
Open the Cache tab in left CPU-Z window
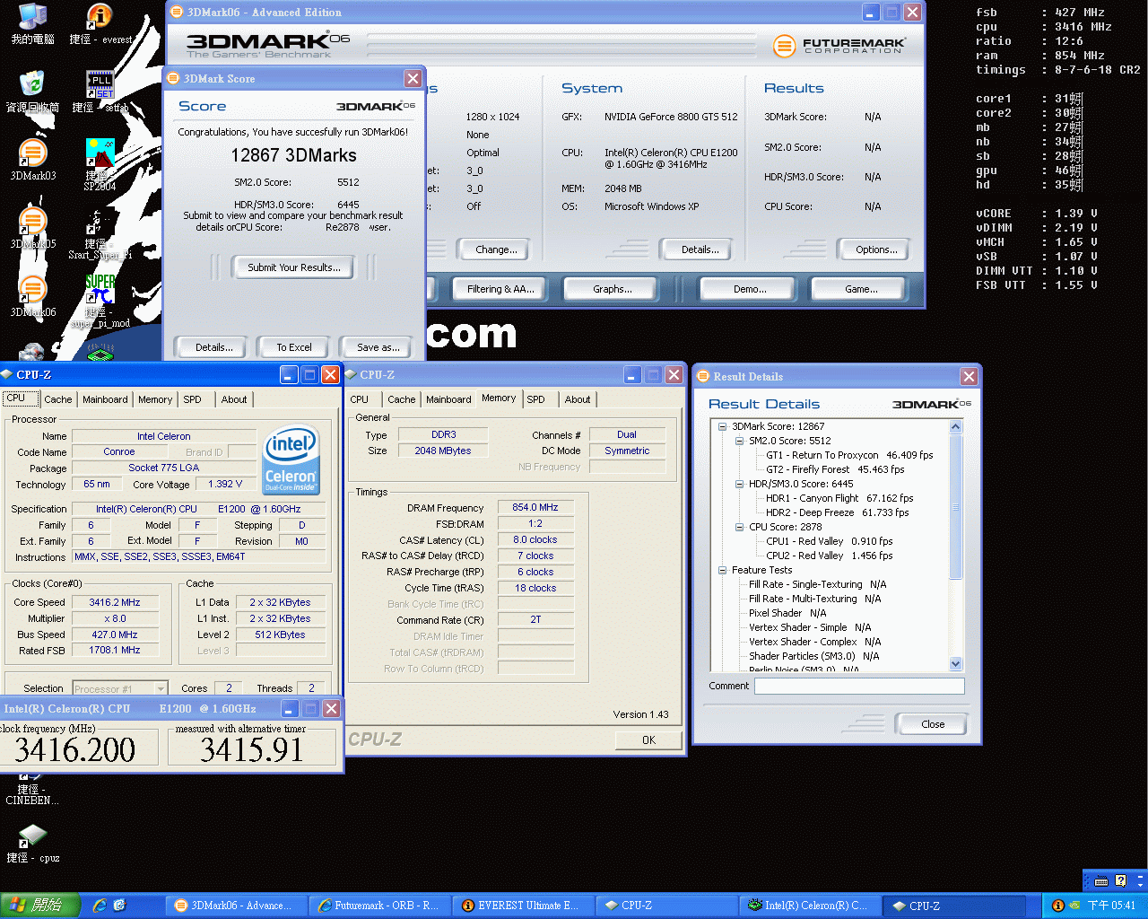[58, 399]
